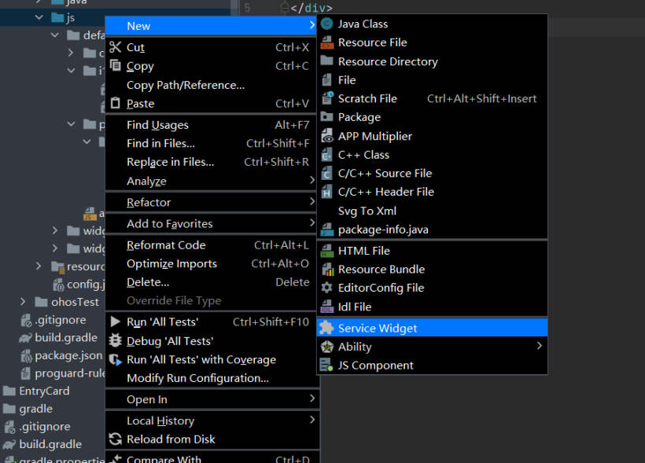Select Find in Files from context menu
This screenshot has height=463, width=645.
[x=160, y=144]
